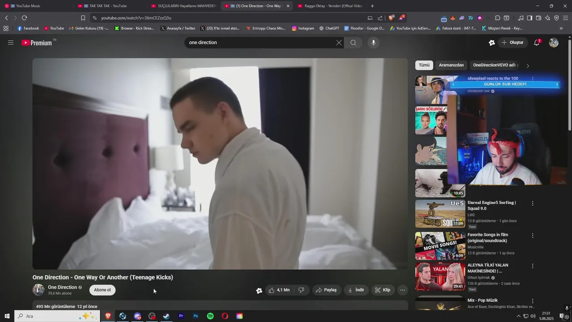Switch to the Ragga Oktay browser tab

pyautogui.click(x=330, y=6)
